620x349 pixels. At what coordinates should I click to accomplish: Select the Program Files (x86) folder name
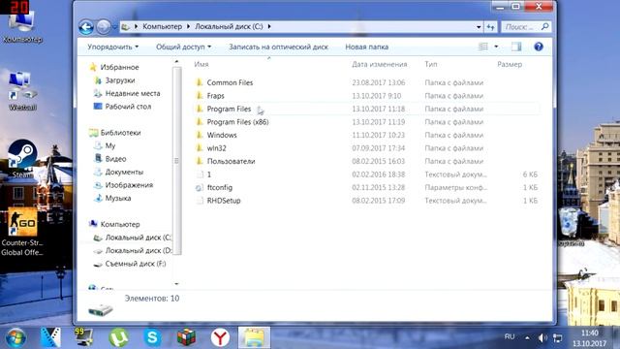pyautogui.click(x=237, y=122)
